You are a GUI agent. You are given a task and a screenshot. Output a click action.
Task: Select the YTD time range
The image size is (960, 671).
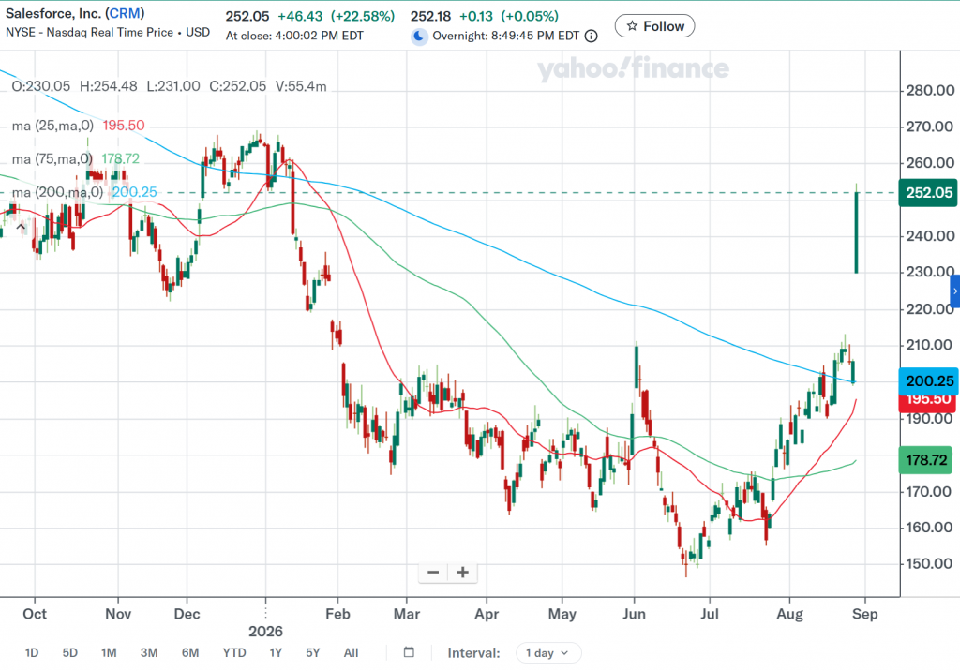(x=233, y=653)
